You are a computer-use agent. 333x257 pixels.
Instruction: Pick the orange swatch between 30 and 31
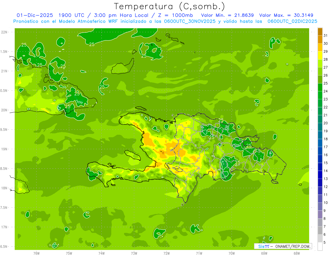coord(320,39)
